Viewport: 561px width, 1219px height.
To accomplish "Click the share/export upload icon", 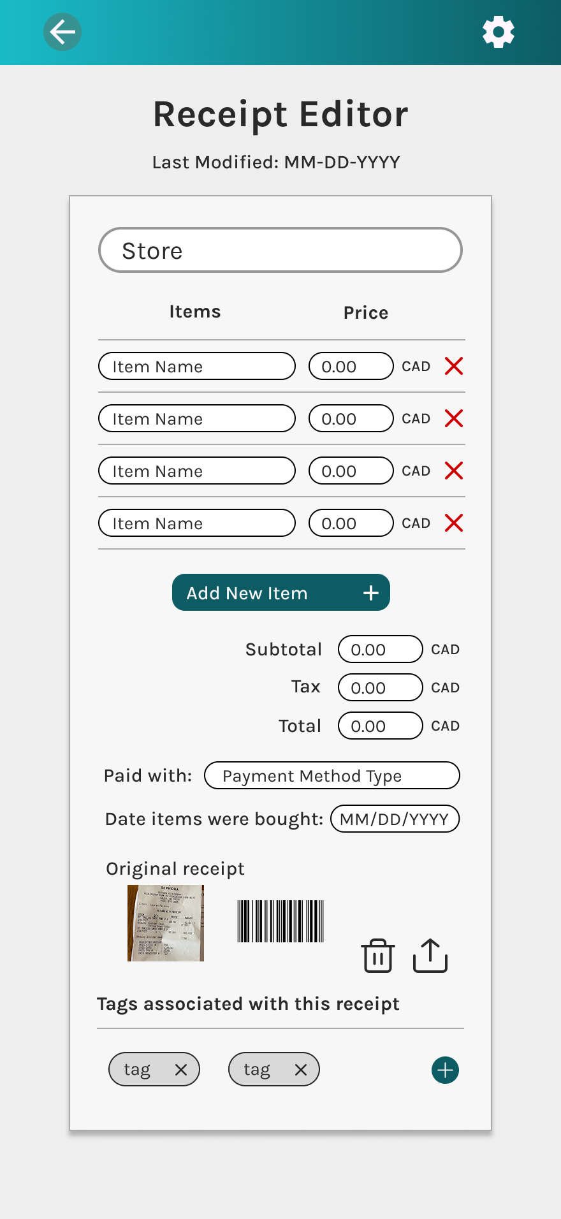I will pyautogui.click(x=430, y=955).
